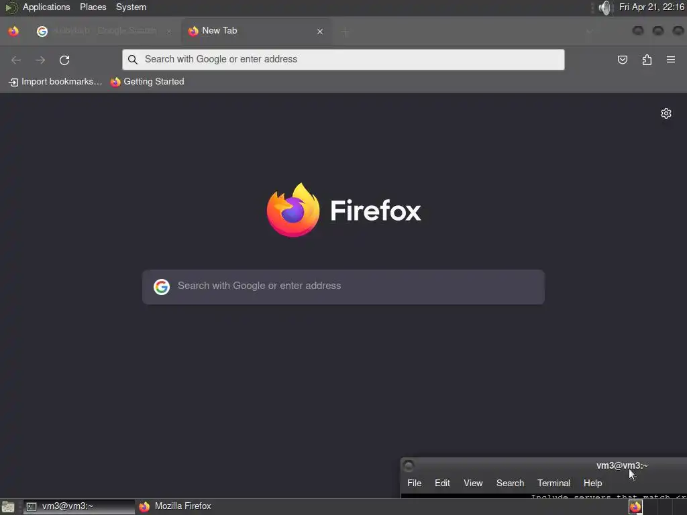Open the Save to Pocket icon
Viewport: 687px width, 515px height.
623,60
